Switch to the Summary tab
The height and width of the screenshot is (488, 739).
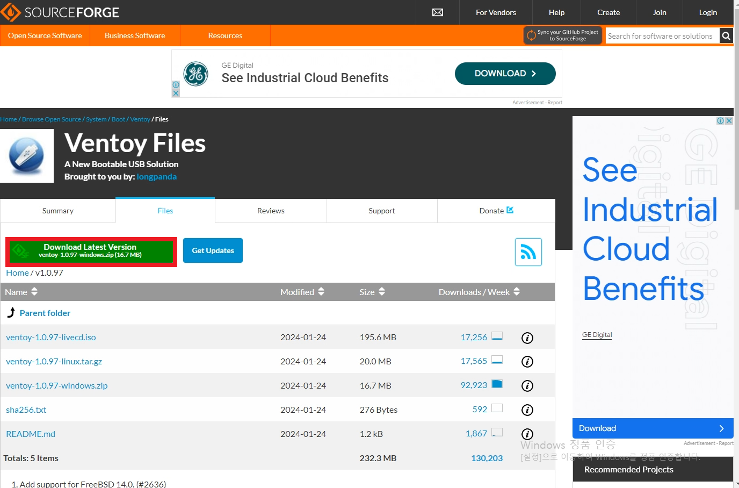pos(58,211)
